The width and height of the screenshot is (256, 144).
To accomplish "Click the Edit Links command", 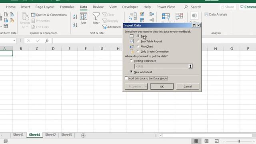I will coord(40,27).
